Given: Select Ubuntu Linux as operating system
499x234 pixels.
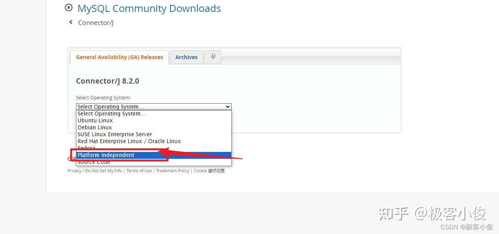Looking at the screenshot, I should pyautogui.click(x=95, y=120).
